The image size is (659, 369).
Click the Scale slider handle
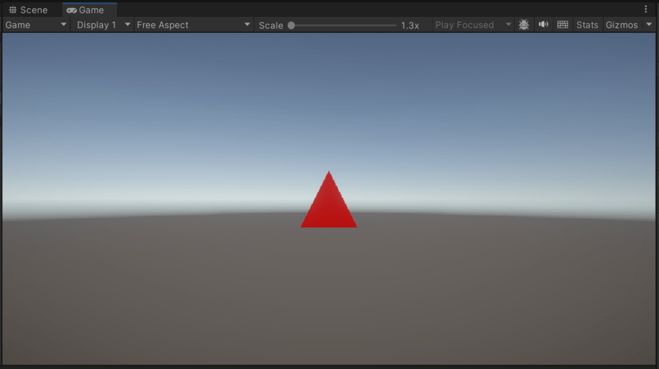click(292, 25)
